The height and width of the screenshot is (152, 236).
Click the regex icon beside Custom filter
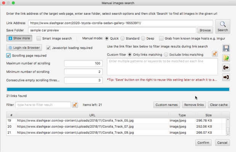click(x=215, y=54)
